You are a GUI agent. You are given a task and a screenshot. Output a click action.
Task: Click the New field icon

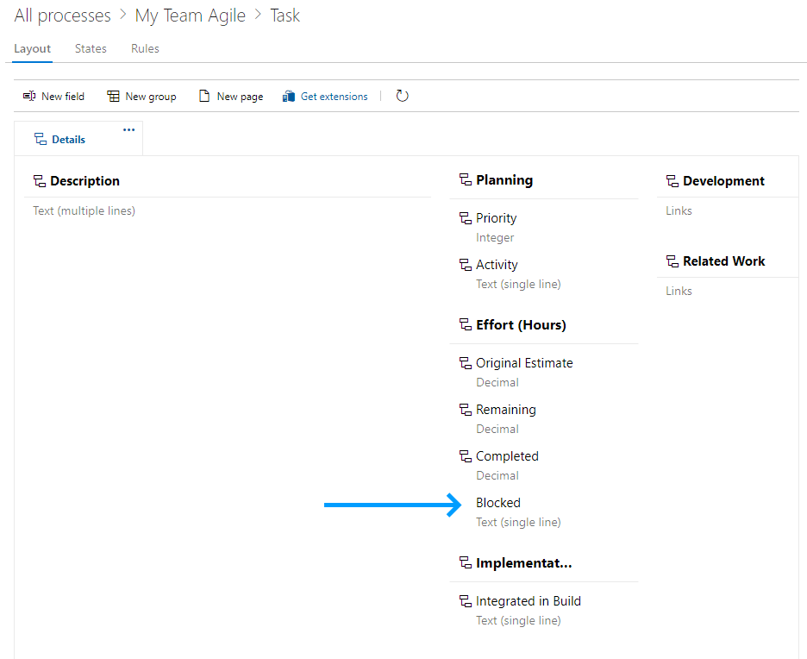click(x=29, y=97)
